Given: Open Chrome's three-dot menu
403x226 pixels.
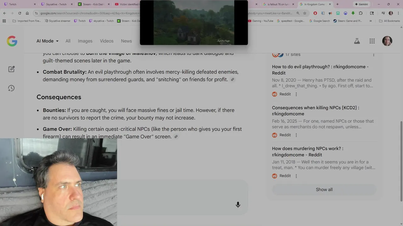Looking at the screenshot, I should [398, 13].
